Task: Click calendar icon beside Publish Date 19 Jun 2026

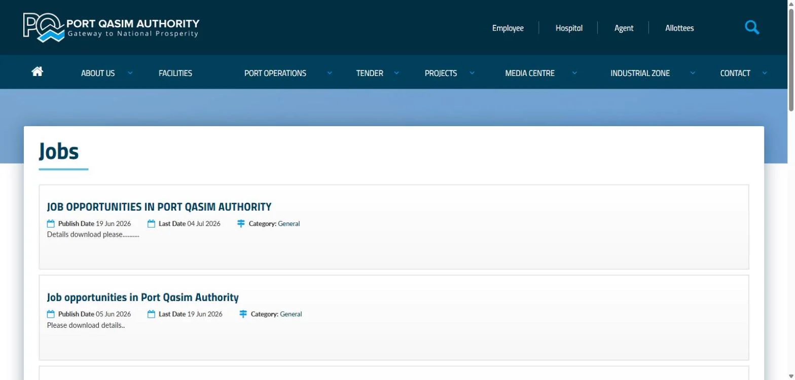Action: click(x=51, y=223)
